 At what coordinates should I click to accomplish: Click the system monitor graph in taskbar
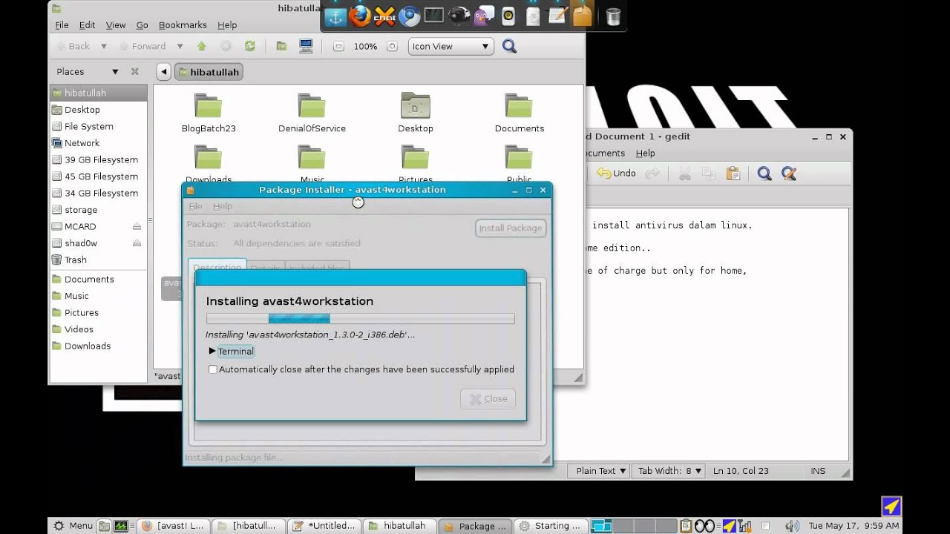(120, 526)
